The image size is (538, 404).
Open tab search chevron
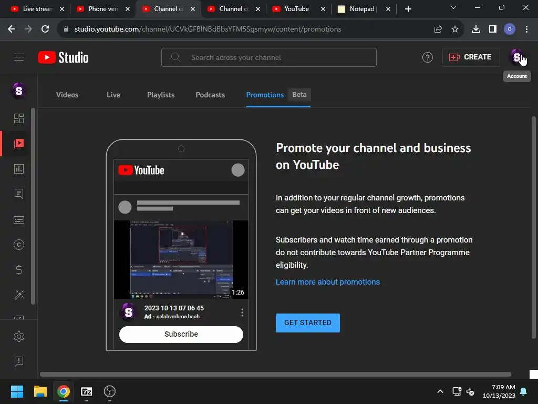coord(453,7)
